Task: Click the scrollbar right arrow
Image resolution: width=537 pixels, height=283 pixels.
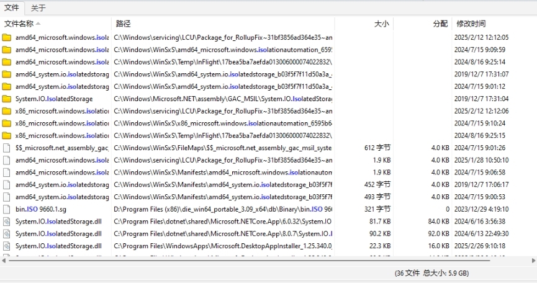Action: (533, 261)
